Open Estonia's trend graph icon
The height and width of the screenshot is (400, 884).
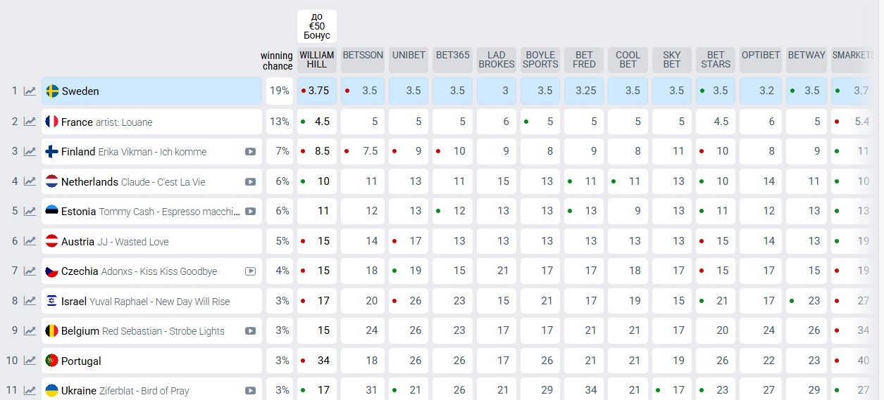click(30, 212)
